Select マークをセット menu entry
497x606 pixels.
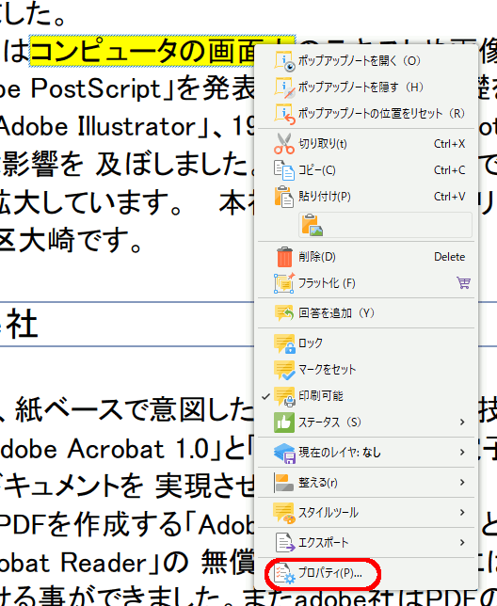pyautogui.click(x=365, y=370)
